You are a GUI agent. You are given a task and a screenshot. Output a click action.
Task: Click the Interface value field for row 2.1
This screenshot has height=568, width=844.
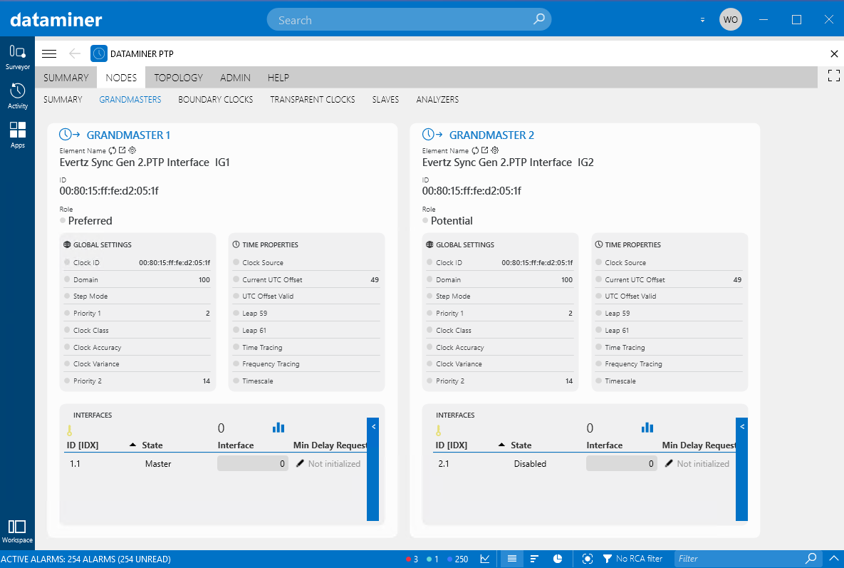(621, 463)
